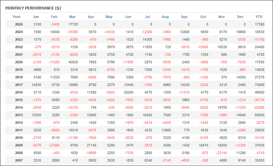The image size is (273, 166).
Task: Select the 2012 year row label
Action: (x=19, y=123)
